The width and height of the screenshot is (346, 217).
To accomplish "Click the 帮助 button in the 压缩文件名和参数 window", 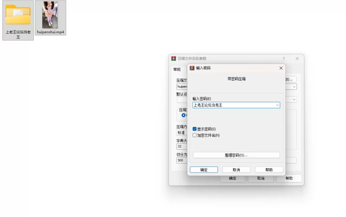I will 289,178.
